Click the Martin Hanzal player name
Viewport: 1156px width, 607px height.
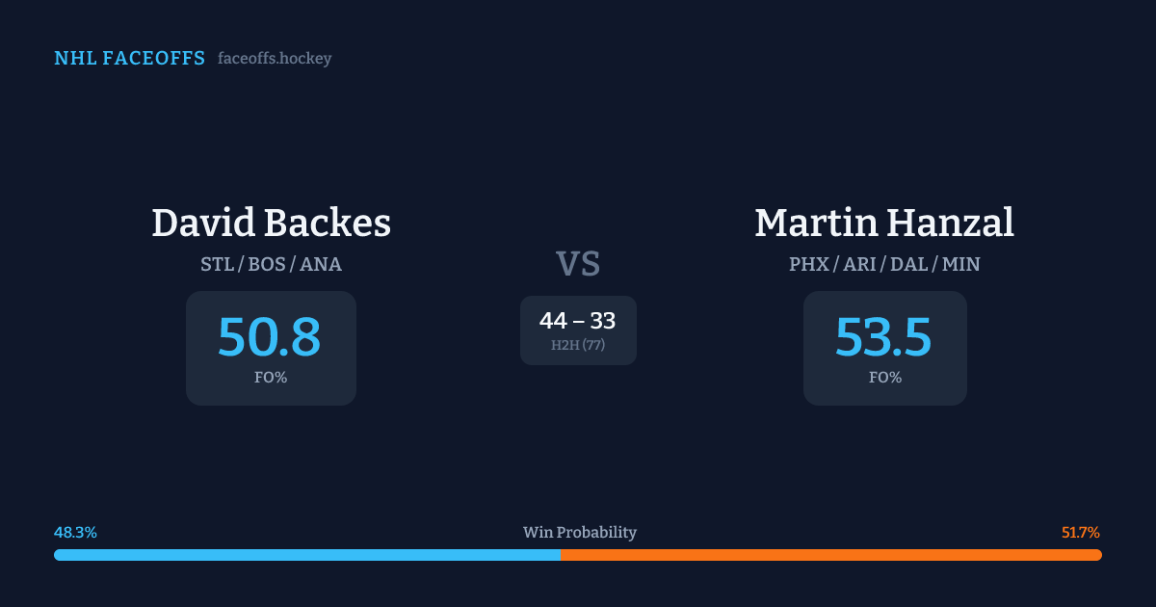pyautogui.click(x=883, y=224)
